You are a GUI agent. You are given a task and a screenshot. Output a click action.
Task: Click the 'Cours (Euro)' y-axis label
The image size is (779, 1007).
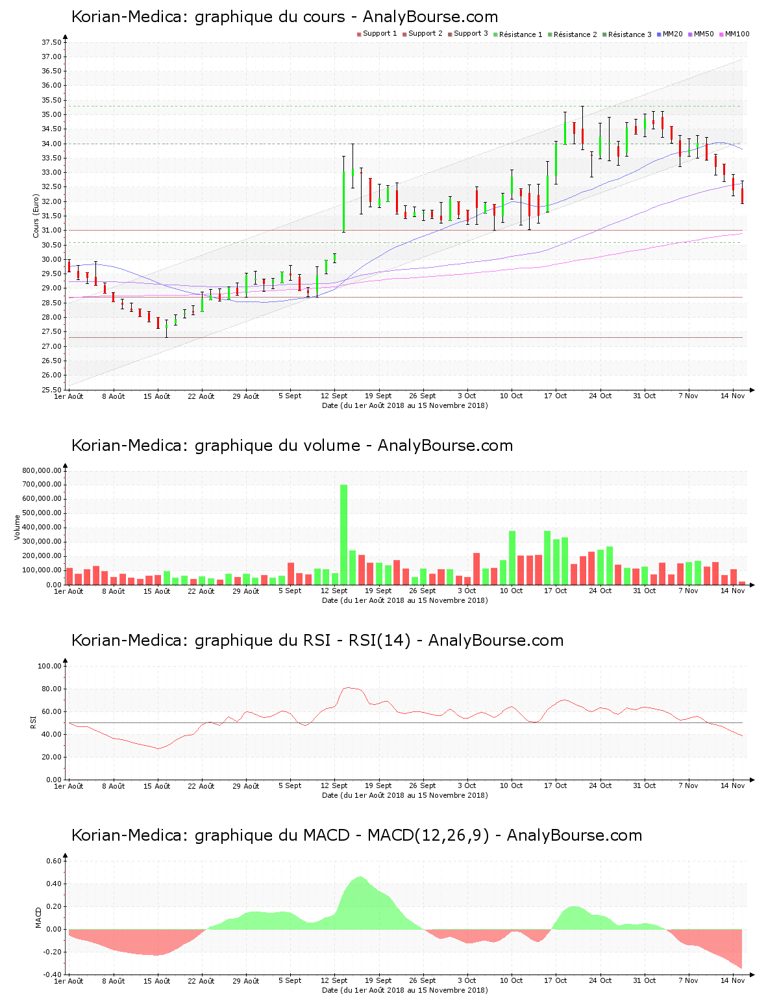point(36,216)
